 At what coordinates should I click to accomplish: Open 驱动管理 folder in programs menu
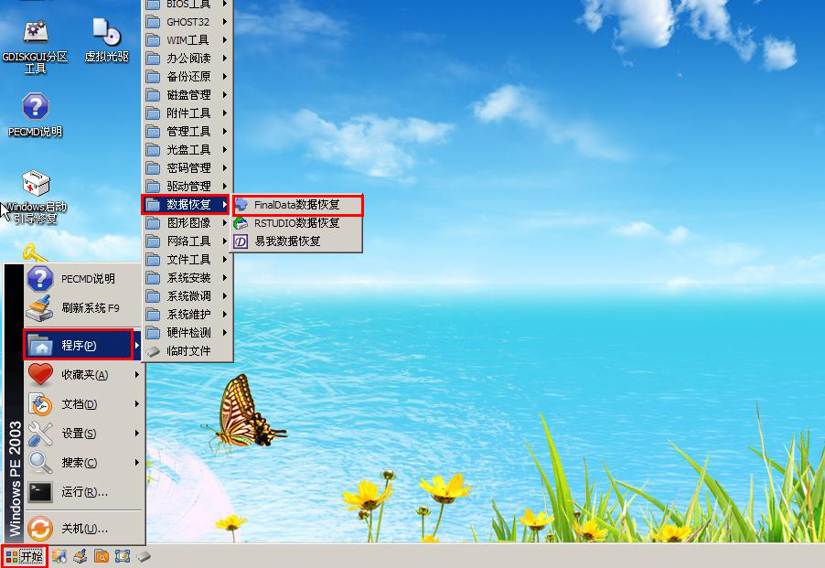[187, 187]
